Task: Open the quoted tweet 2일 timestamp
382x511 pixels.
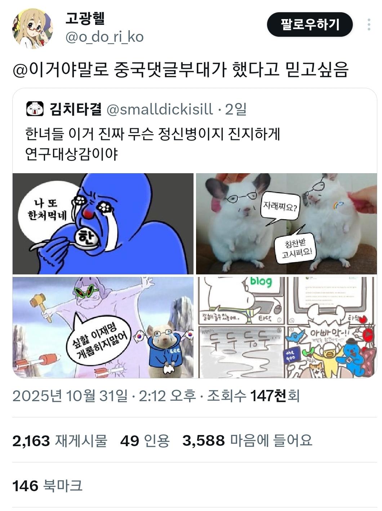Action: 236,109
